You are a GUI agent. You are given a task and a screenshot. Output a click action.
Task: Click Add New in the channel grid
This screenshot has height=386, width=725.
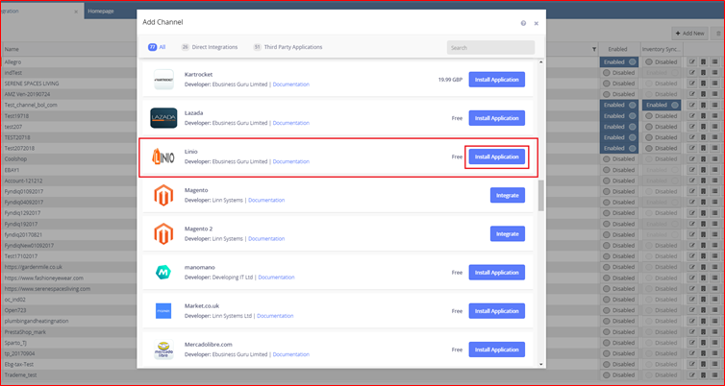coord(689,34)
